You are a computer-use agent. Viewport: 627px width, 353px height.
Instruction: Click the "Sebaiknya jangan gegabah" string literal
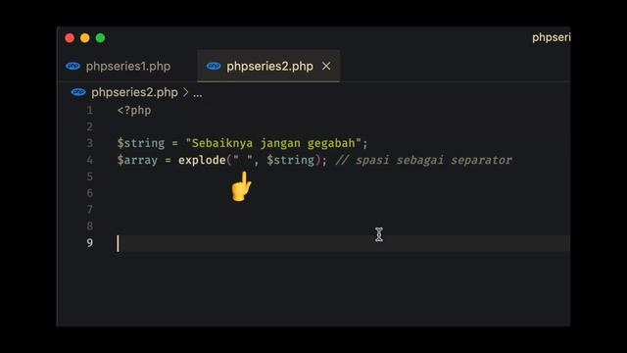273,143
